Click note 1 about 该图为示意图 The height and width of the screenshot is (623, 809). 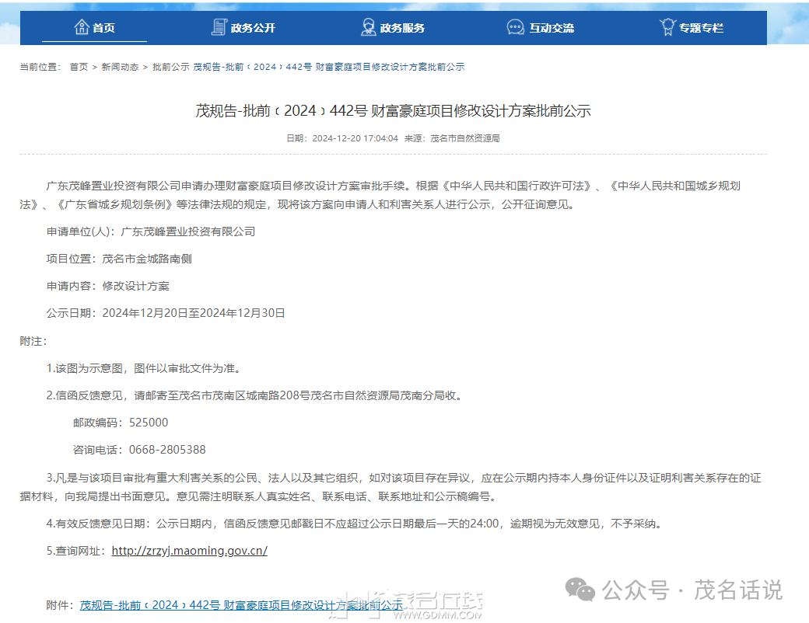(x=144, y=368)
